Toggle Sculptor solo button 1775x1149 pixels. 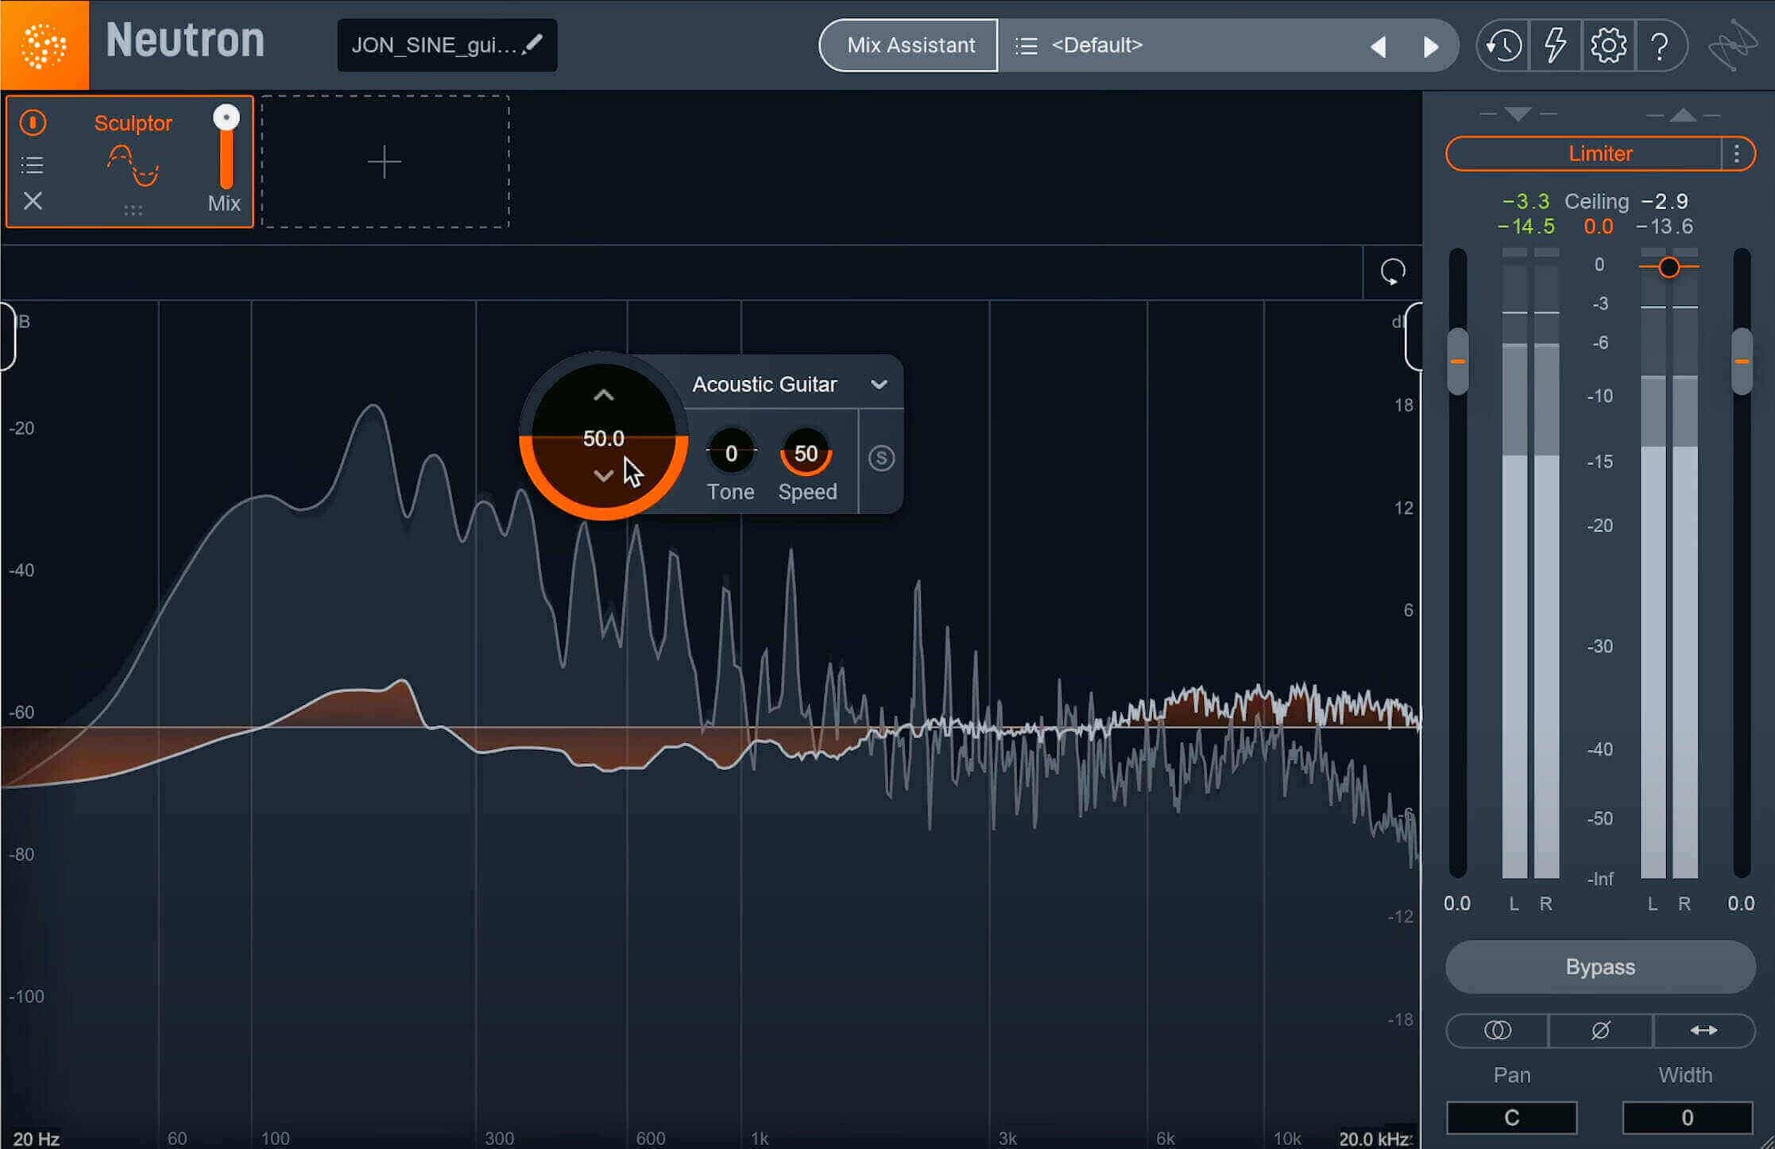pos(881,458)
